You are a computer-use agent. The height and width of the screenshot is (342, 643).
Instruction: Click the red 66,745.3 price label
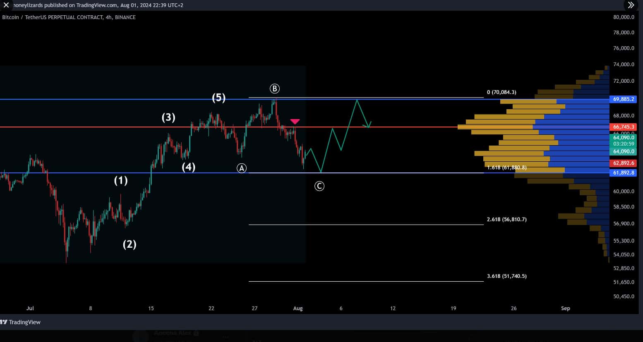coord(623,127)
